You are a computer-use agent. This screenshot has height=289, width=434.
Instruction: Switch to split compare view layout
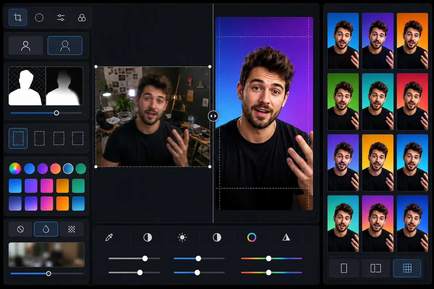point(376,268)
